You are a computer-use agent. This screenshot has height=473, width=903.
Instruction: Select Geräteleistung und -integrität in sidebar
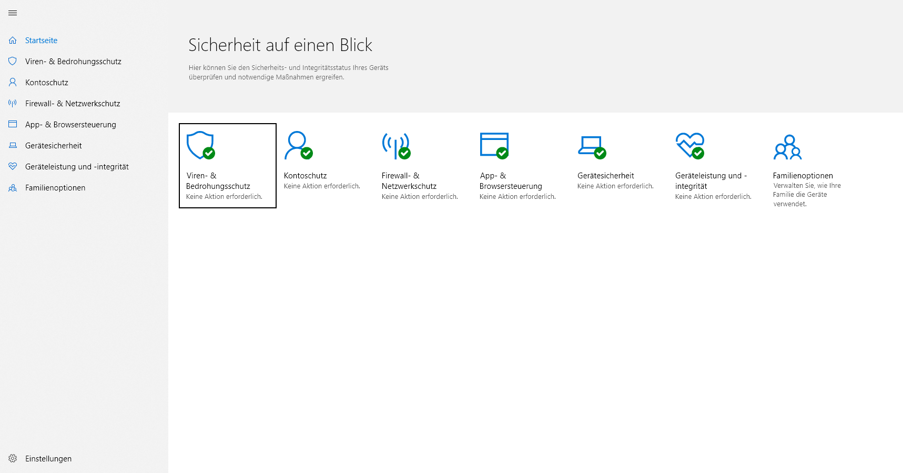click(x=77, y=167)
